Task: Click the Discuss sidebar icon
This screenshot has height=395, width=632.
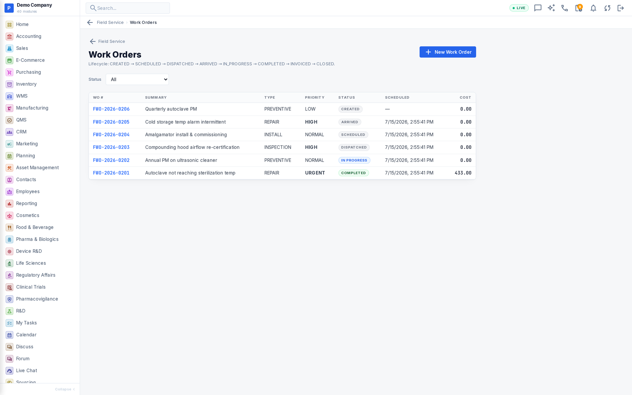Action: tap(9, 347)
